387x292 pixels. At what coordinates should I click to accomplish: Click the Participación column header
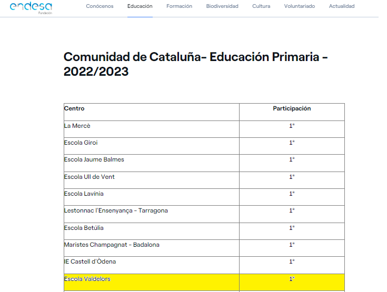pyautogui.click(x=292, y=109)
